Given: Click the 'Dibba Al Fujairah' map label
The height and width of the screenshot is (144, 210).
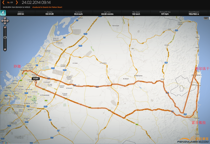Looking at the screenshot, I should tap(180, 24).
